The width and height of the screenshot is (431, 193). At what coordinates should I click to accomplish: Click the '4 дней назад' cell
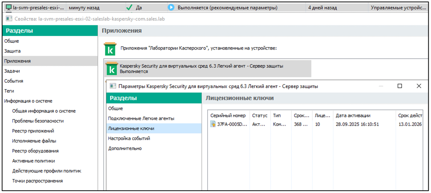(322, 8)
